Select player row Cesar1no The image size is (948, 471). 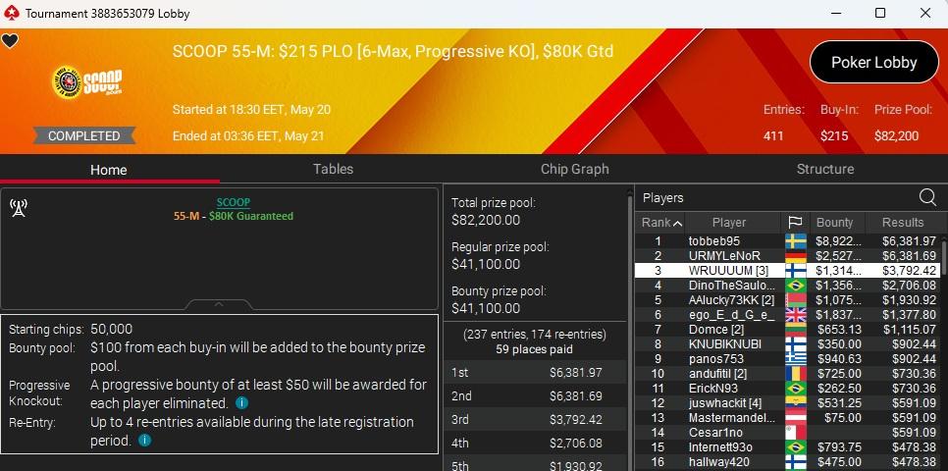click(787, 433)
